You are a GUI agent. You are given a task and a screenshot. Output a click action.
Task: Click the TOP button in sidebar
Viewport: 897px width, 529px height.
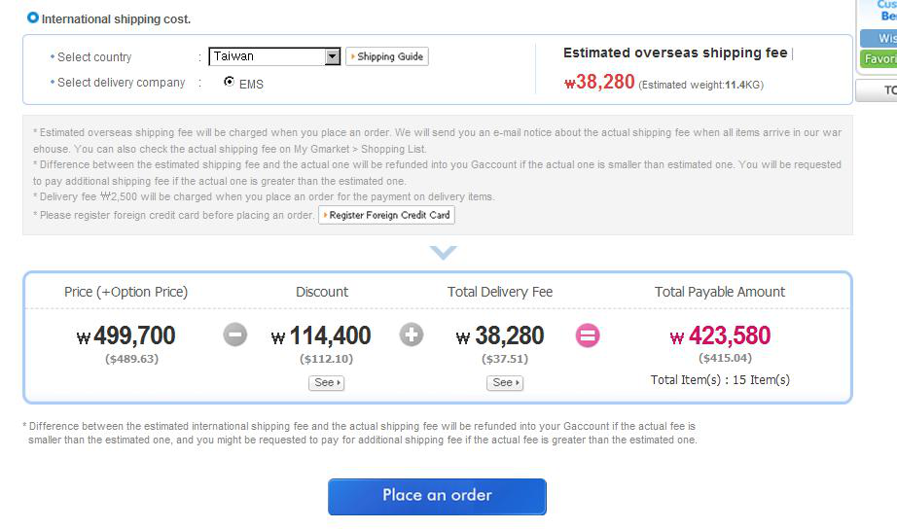879,90
